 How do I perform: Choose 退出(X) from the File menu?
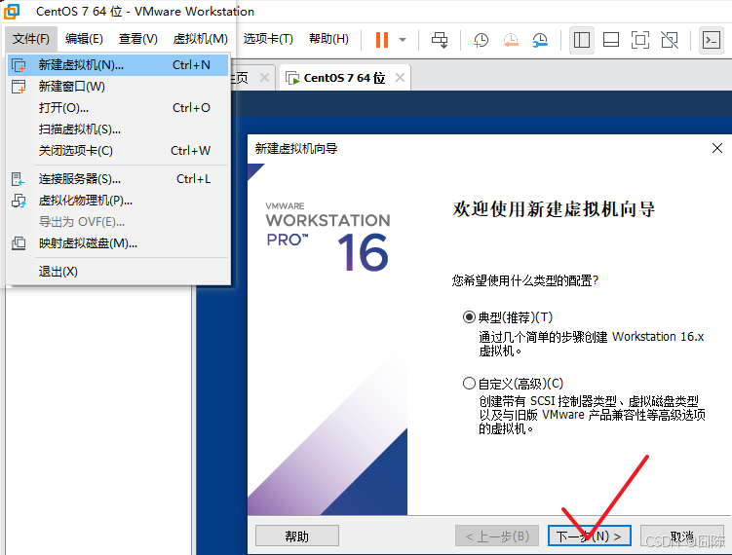[118, 272]
